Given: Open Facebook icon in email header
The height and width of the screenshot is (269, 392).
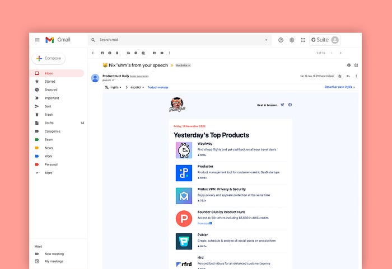Looking at the screenshot, I should click(290, 105).
